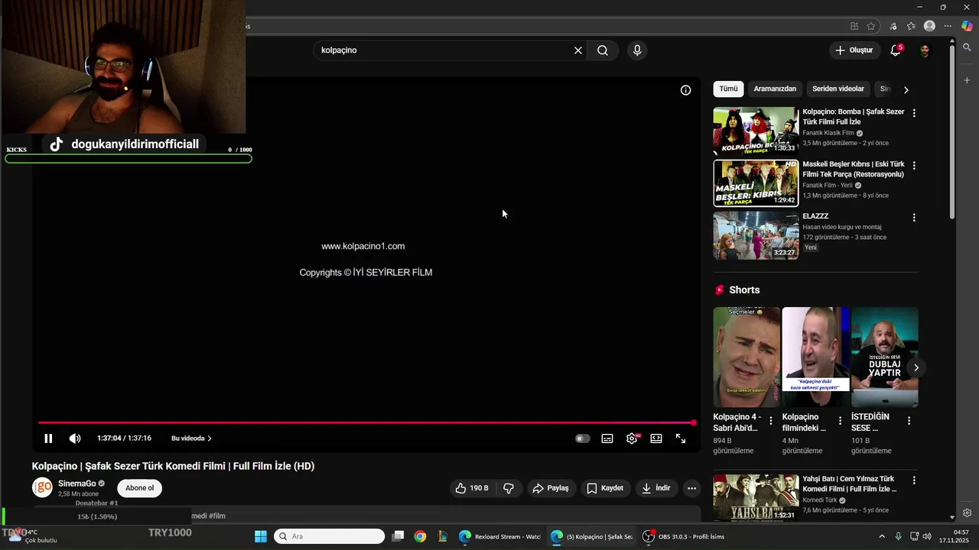This screenshot has height=550, width=979.
Task: Open Yahşi Batı video title link
Action: click(849, 484)
